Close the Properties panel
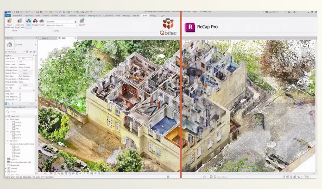The width and height of the screenshot is (322, 189). pos(36,38)
